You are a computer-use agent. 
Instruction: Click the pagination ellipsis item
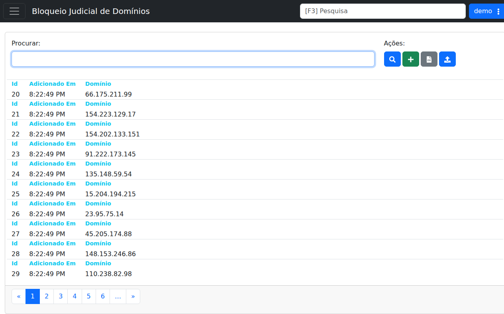point(118,296)
